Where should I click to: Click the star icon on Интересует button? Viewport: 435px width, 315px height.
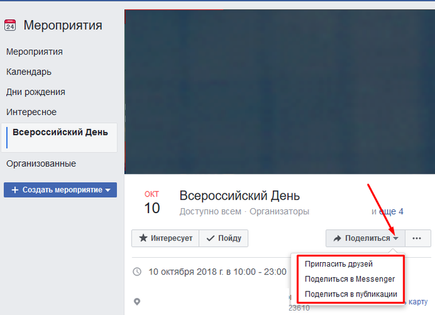[x=143, y=238]
